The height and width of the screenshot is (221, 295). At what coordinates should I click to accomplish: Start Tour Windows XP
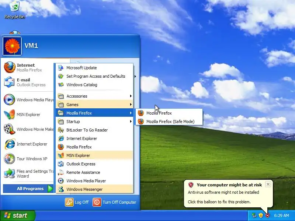coord(28,159)
